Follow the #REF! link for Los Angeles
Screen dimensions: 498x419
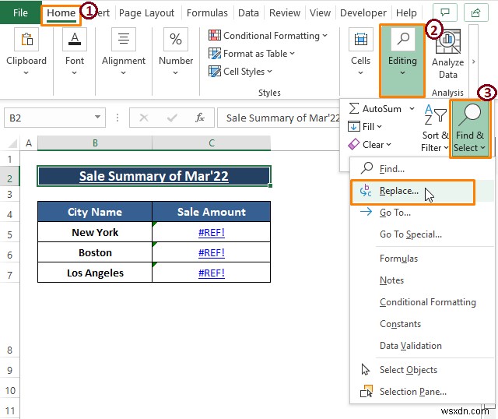[x=212, y=273]
